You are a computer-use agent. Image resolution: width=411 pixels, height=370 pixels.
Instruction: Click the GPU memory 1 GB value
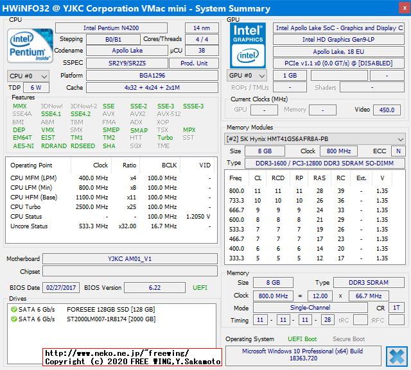coord(290,76)
